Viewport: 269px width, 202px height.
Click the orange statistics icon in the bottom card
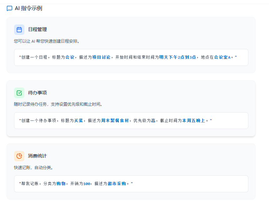click(x=19, y=156)
